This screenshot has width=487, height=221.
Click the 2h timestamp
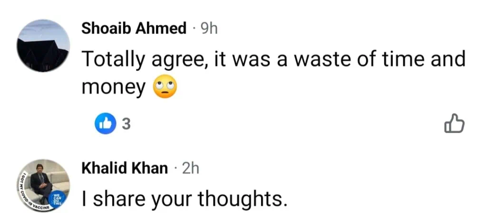point(190,168)
